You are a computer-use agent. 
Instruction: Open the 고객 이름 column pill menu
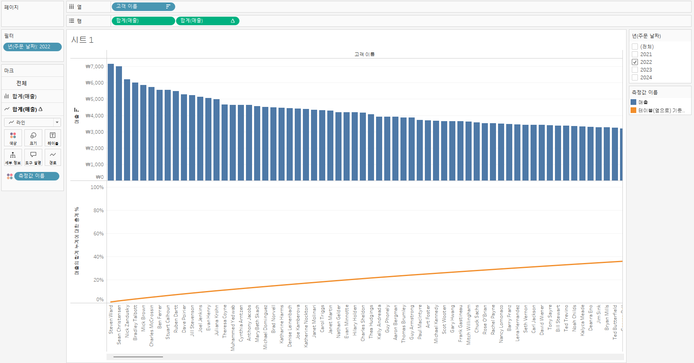[x=143, y=7]
